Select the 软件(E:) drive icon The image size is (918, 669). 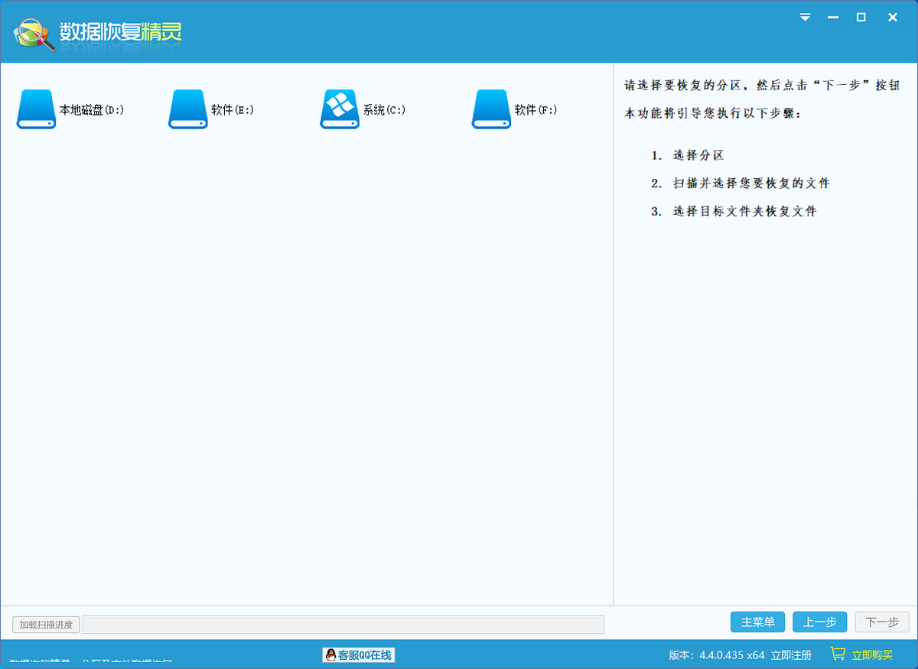coord(187,109)
